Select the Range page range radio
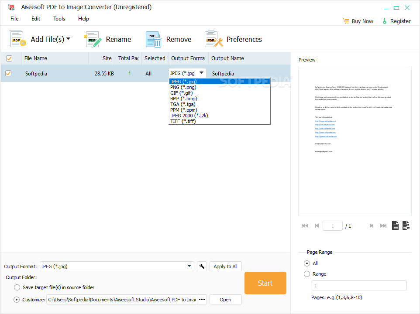This screenshot has height=314, width=420. pos(307,274)
